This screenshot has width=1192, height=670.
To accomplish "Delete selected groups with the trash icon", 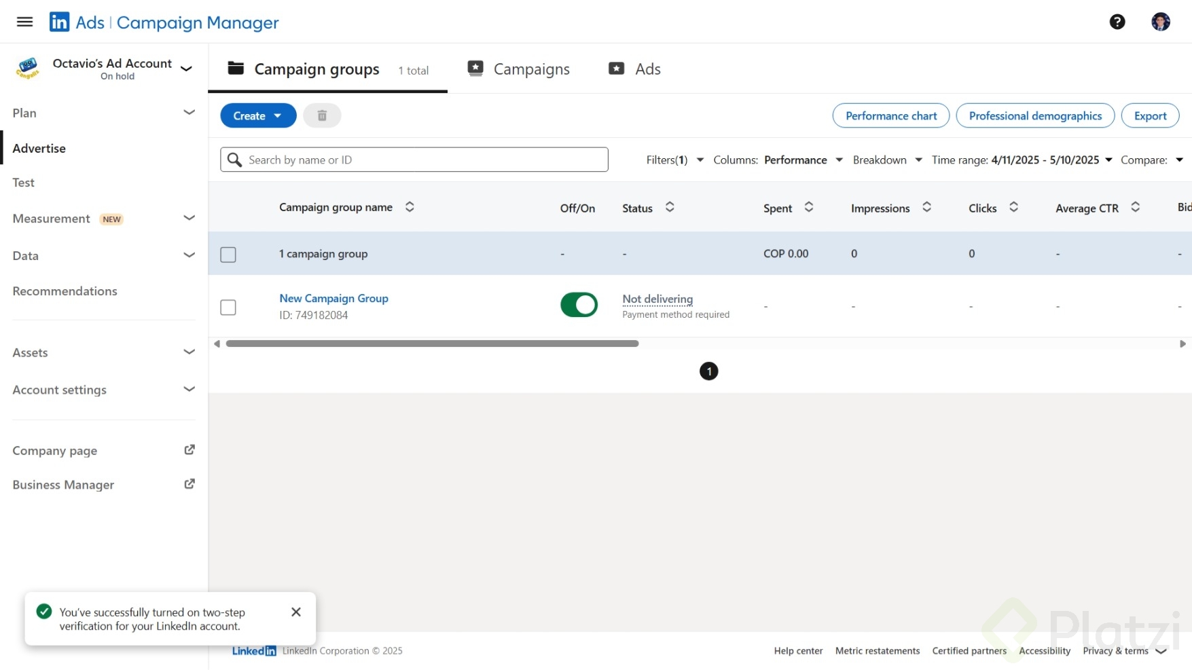I will [x=322, y=115].
